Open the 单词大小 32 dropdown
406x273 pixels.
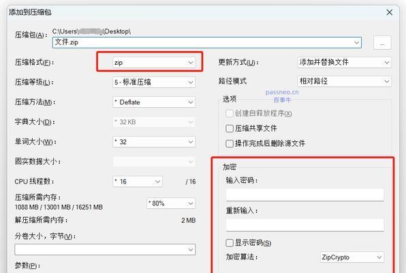coord(154,142)
